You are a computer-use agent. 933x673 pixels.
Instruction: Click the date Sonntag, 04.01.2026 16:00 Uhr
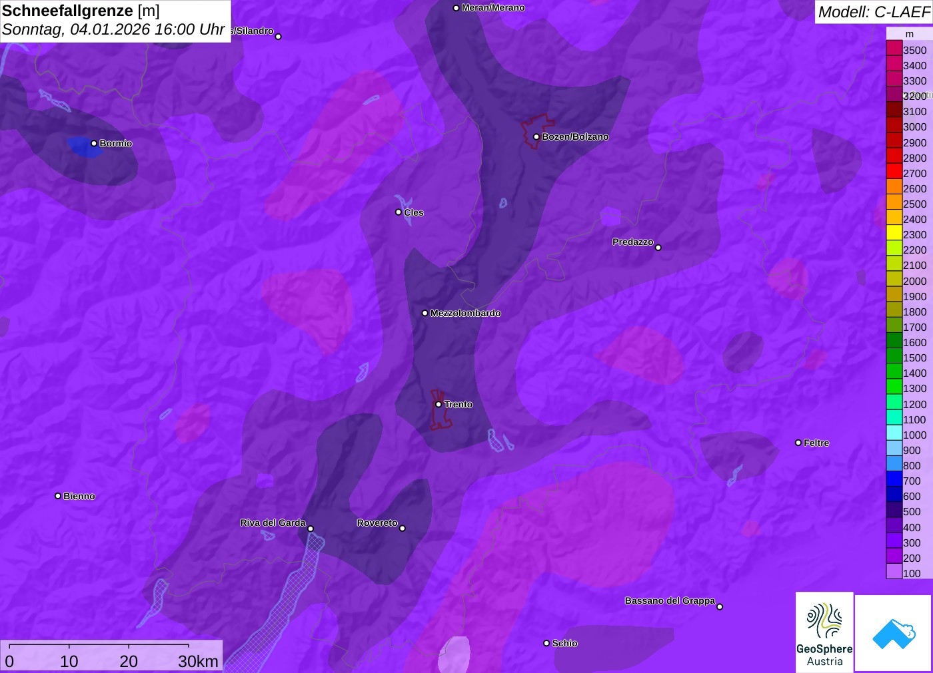[x=113, y=29]
